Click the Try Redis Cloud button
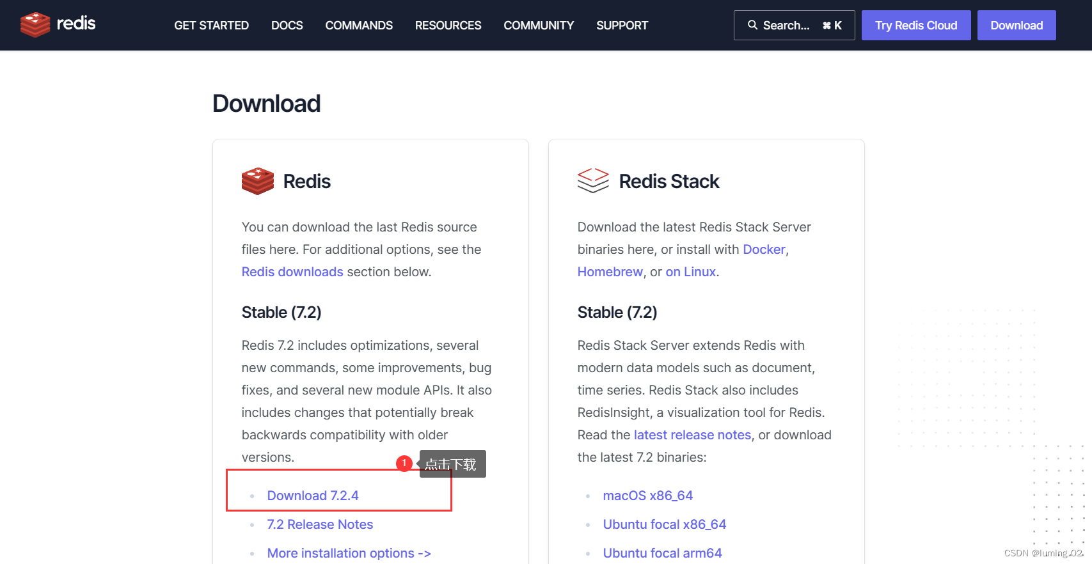The height and width of the screenshot is (564, 1092). point(916,26)
